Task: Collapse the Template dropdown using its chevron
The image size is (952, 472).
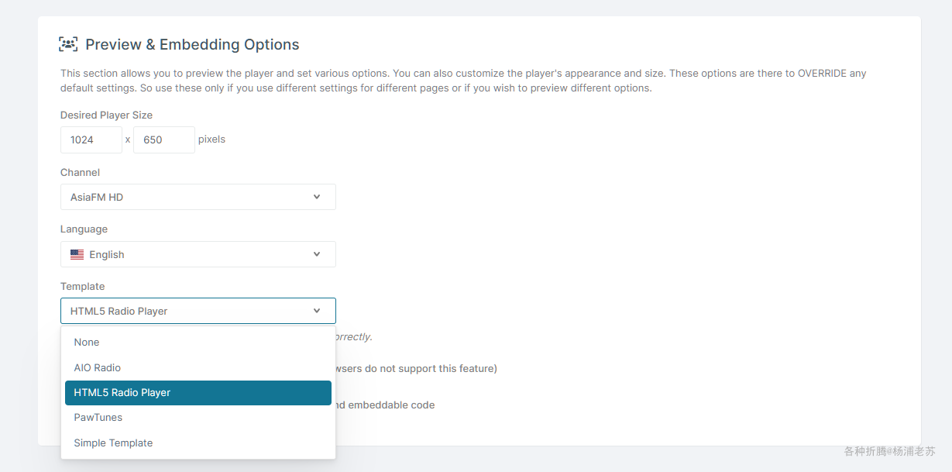Action: tap(317, 311)
